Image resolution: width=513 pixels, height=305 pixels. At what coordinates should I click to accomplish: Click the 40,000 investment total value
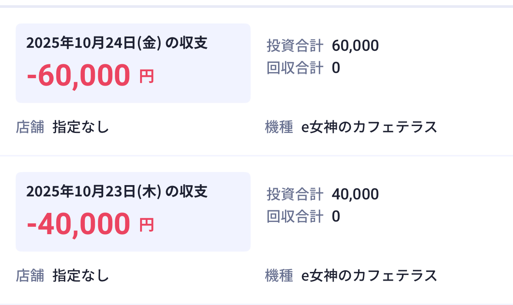click(x=355, y=194)
